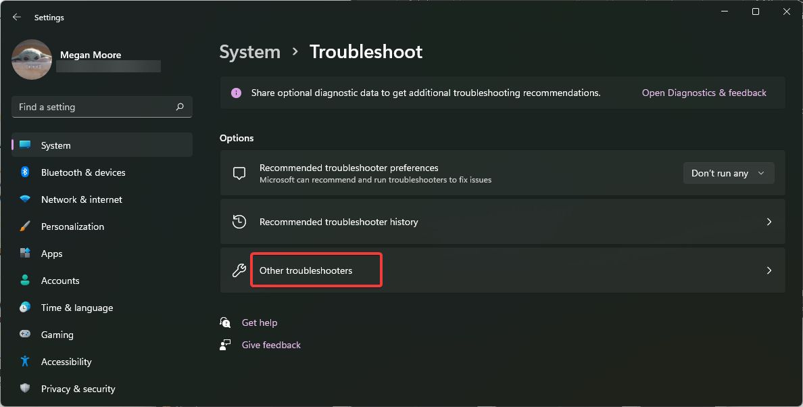
Task: Click the Get help link
Action: [260, 322]
